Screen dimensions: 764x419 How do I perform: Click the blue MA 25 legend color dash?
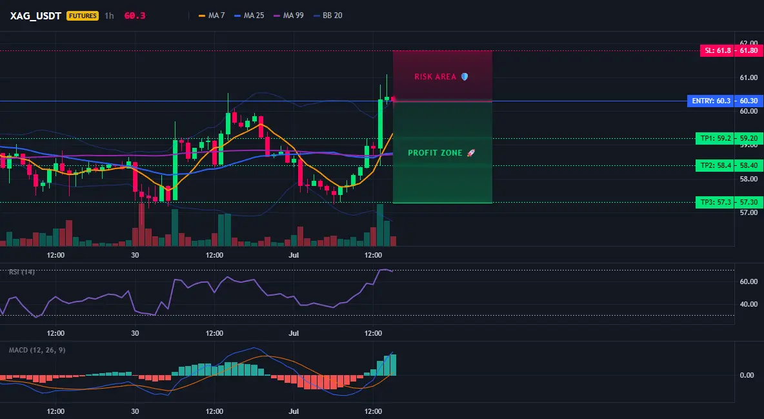(237, 15)
